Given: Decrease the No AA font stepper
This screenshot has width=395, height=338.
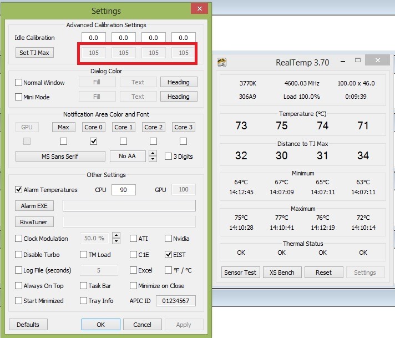Looking at the screenshot, I should coord(153,159).
